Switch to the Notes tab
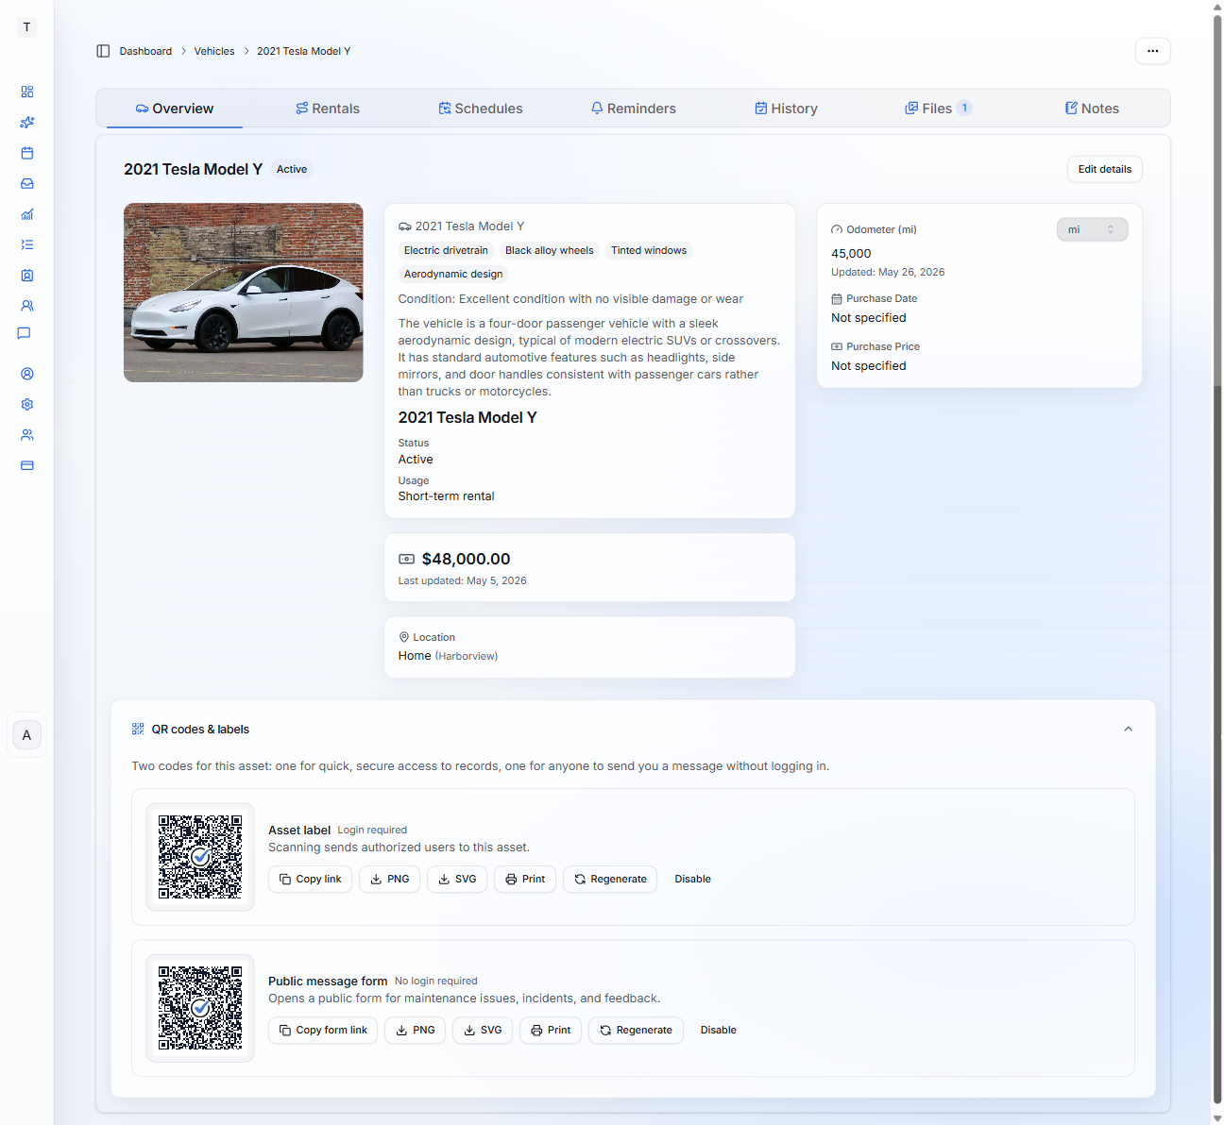Screen dimensions: 1224x1125 tap(1092, 109)
